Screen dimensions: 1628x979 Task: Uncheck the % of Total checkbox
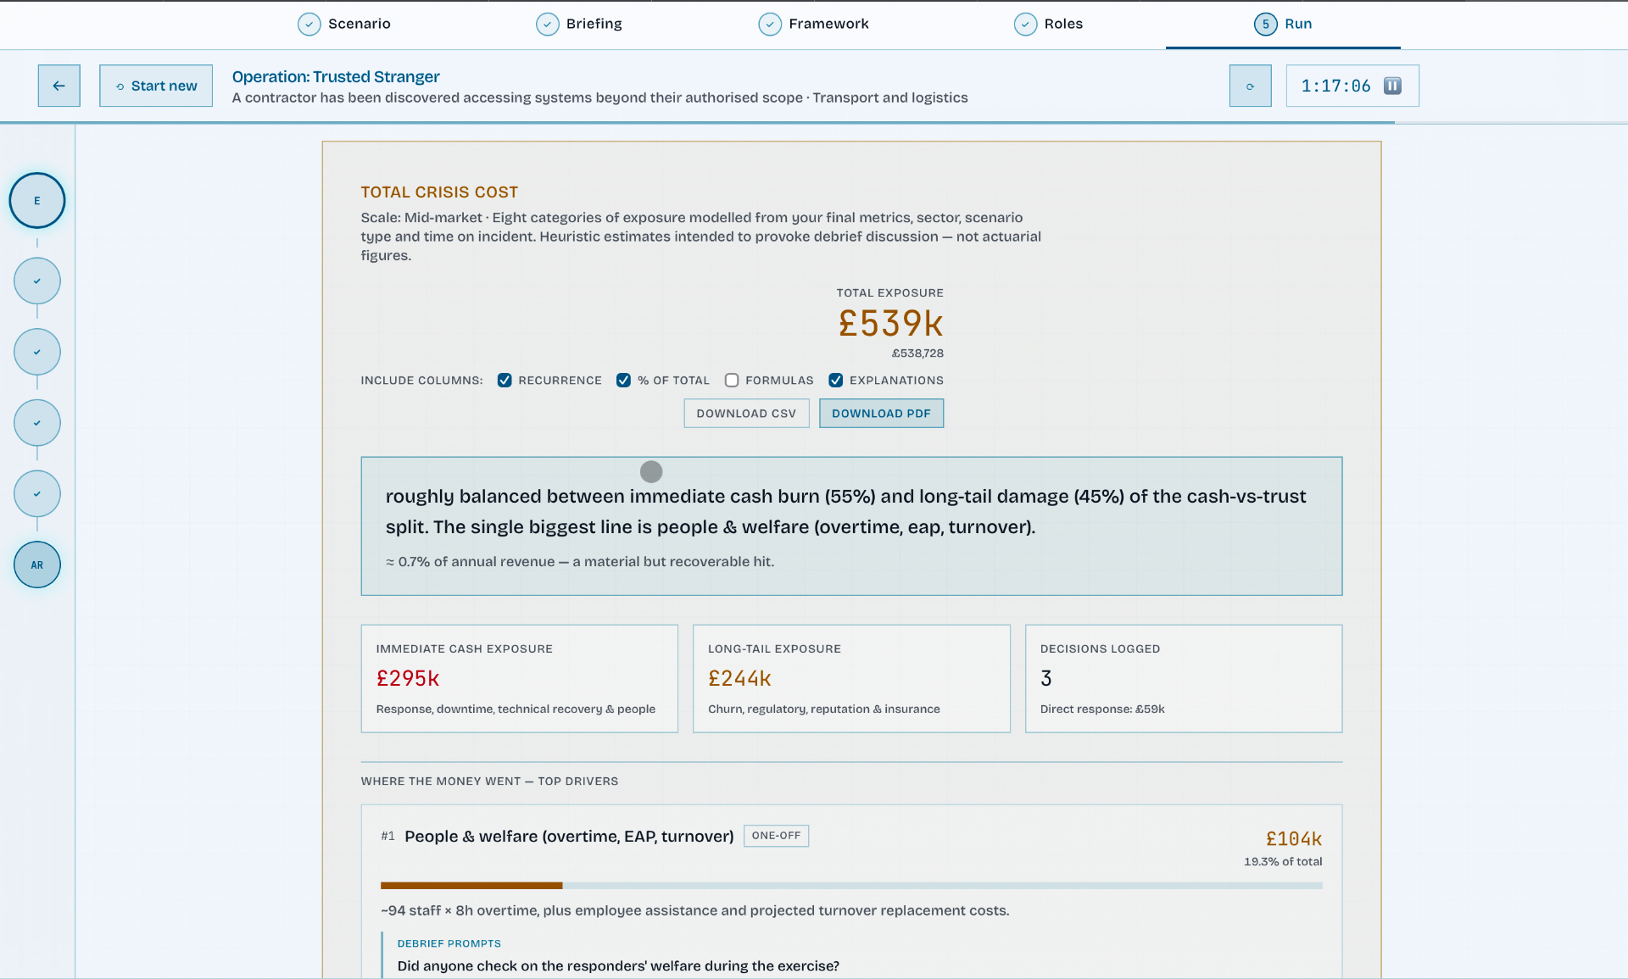pos(623,381)
